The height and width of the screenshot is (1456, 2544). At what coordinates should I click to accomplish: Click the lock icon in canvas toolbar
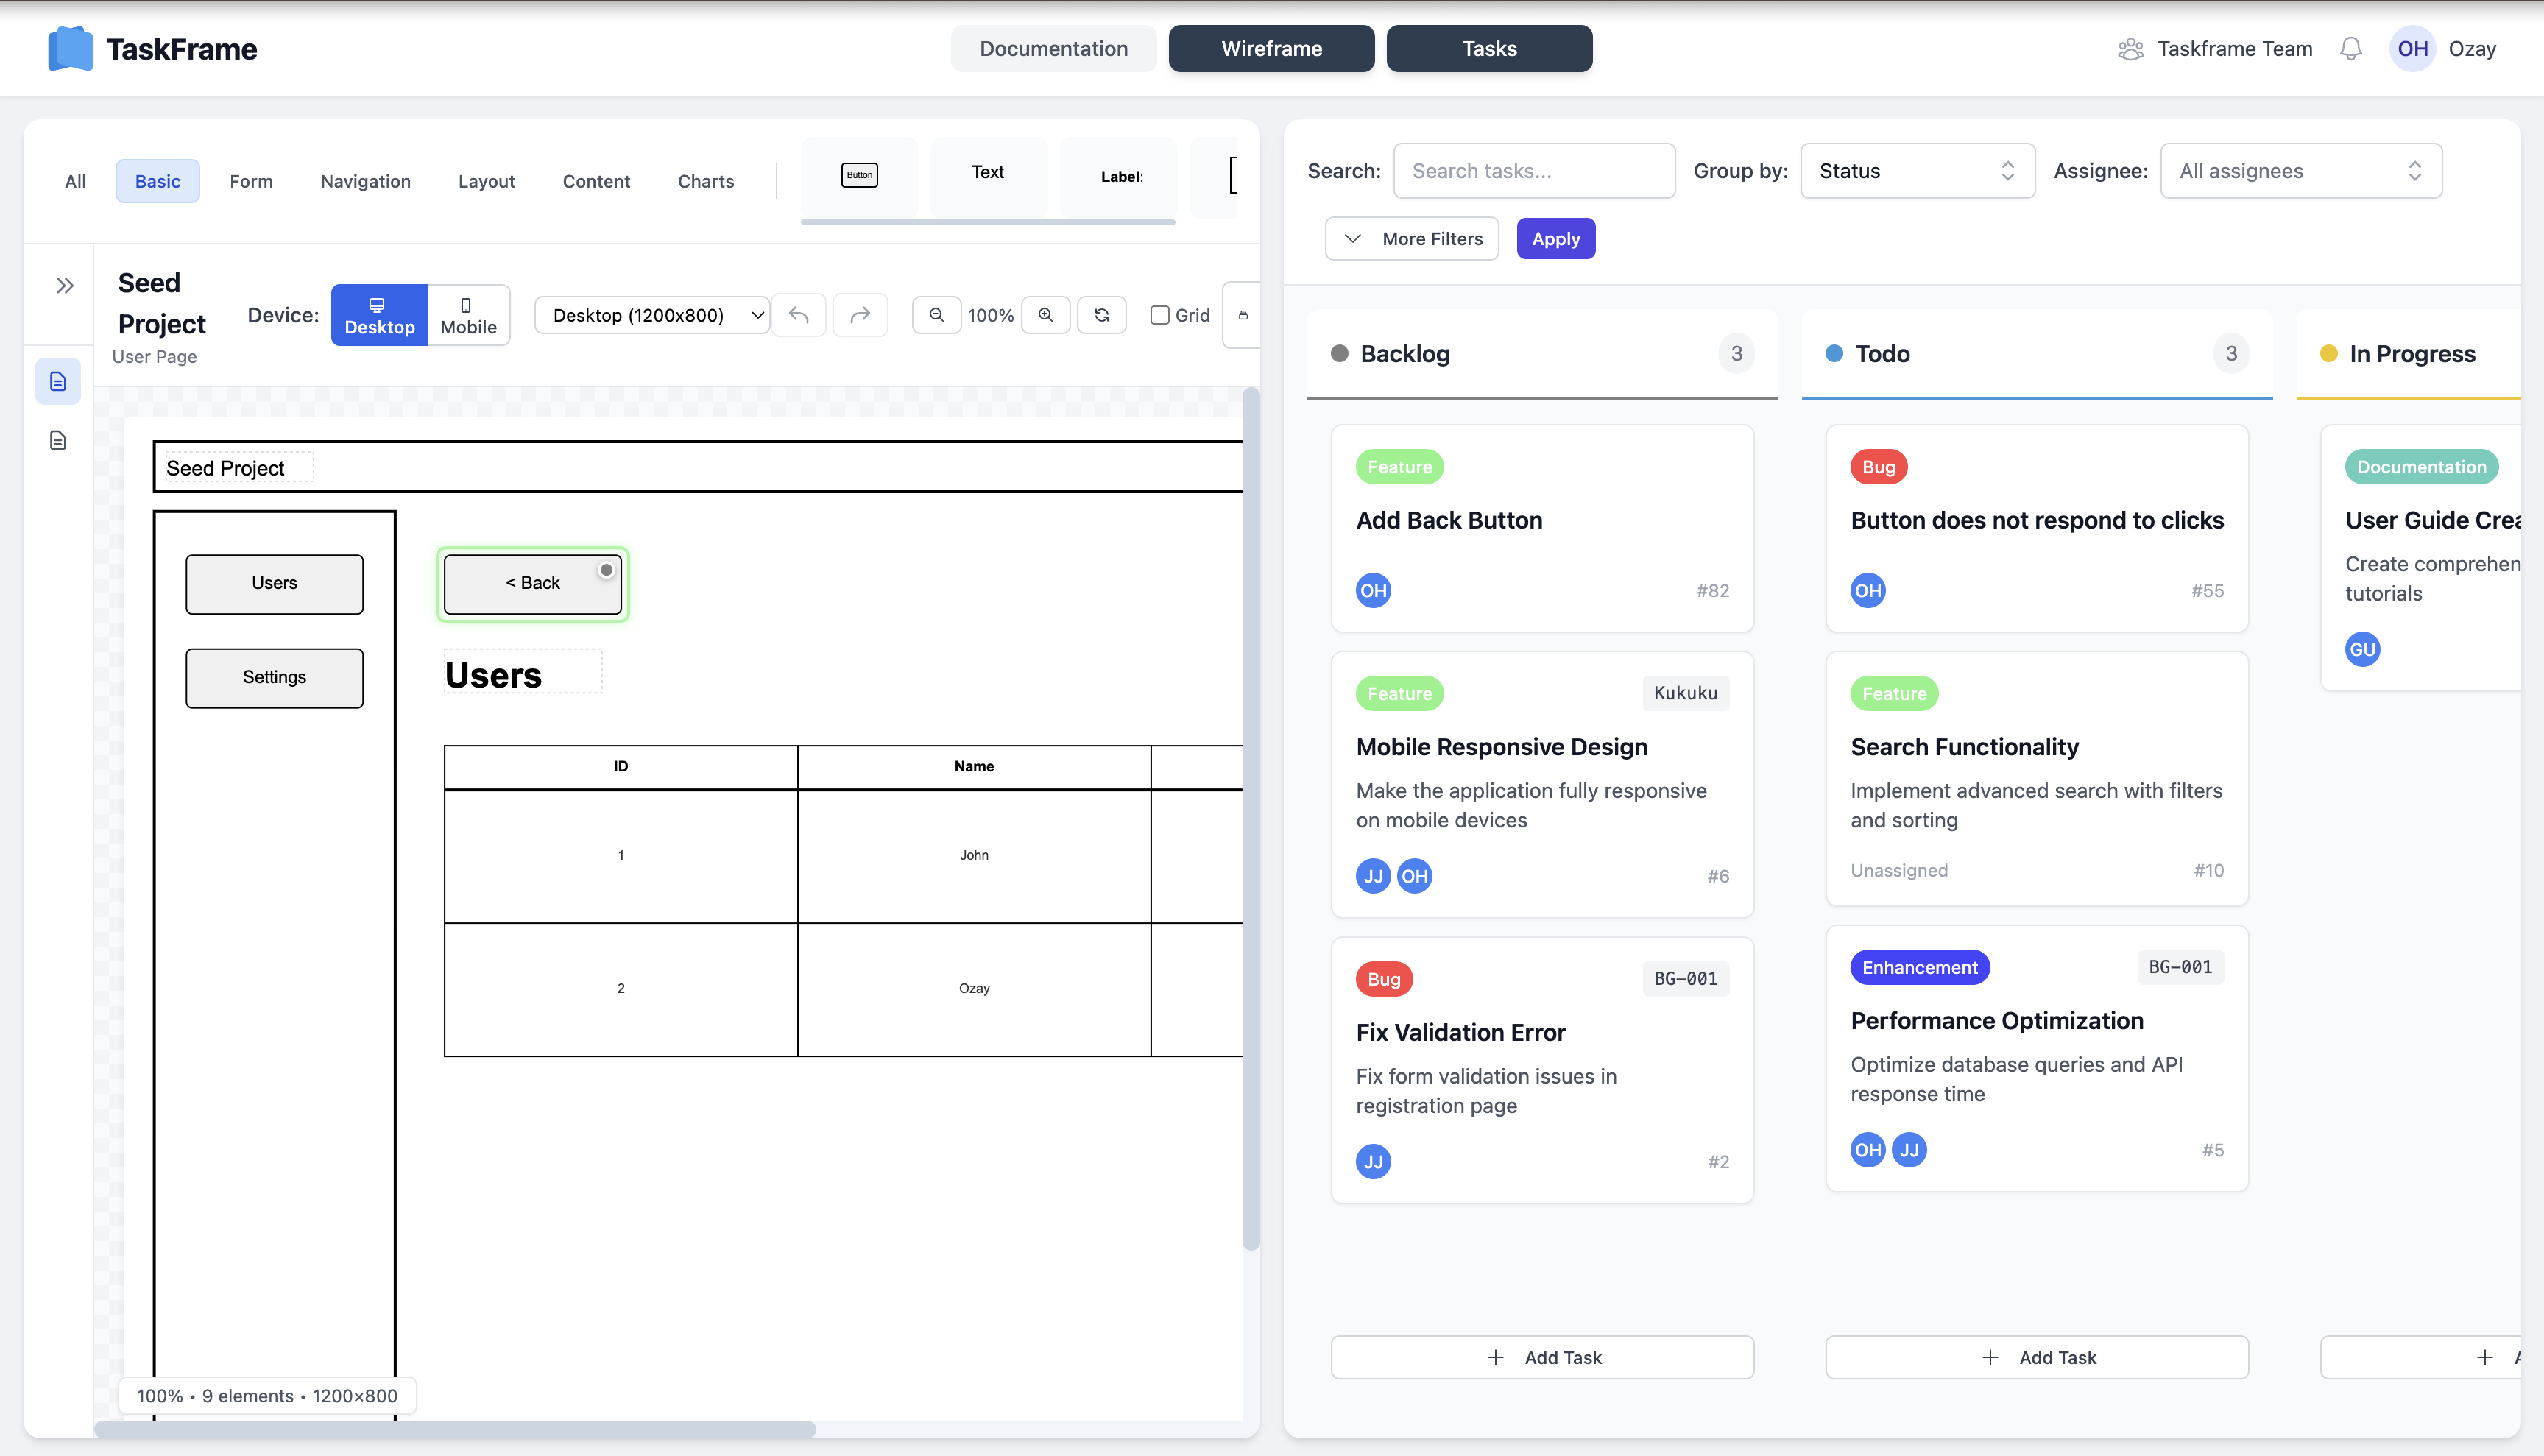point(1243,315)
